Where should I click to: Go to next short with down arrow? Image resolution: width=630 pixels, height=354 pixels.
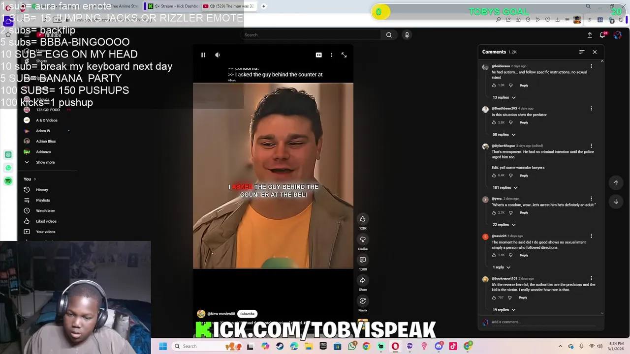616,202
